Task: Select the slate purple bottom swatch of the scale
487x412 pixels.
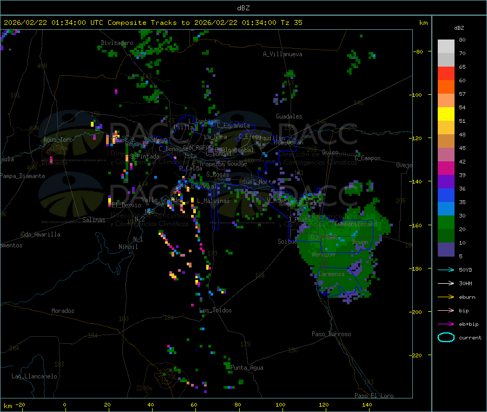Action: point(446,250)
